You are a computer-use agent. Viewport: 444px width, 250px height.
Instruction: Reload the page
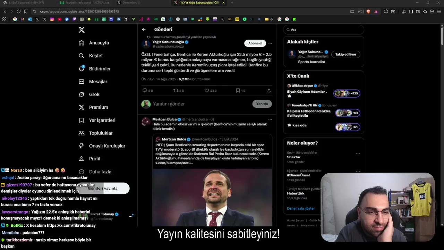pos(18,11)
